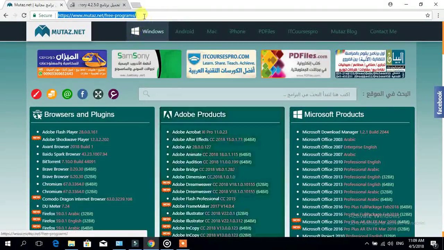Open Task View on the taskbar
The height and width of the screenshot is (250, 444).
39,243
